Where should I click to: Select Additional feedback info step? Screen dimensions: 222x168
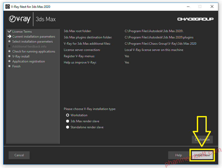coord(29,46)
